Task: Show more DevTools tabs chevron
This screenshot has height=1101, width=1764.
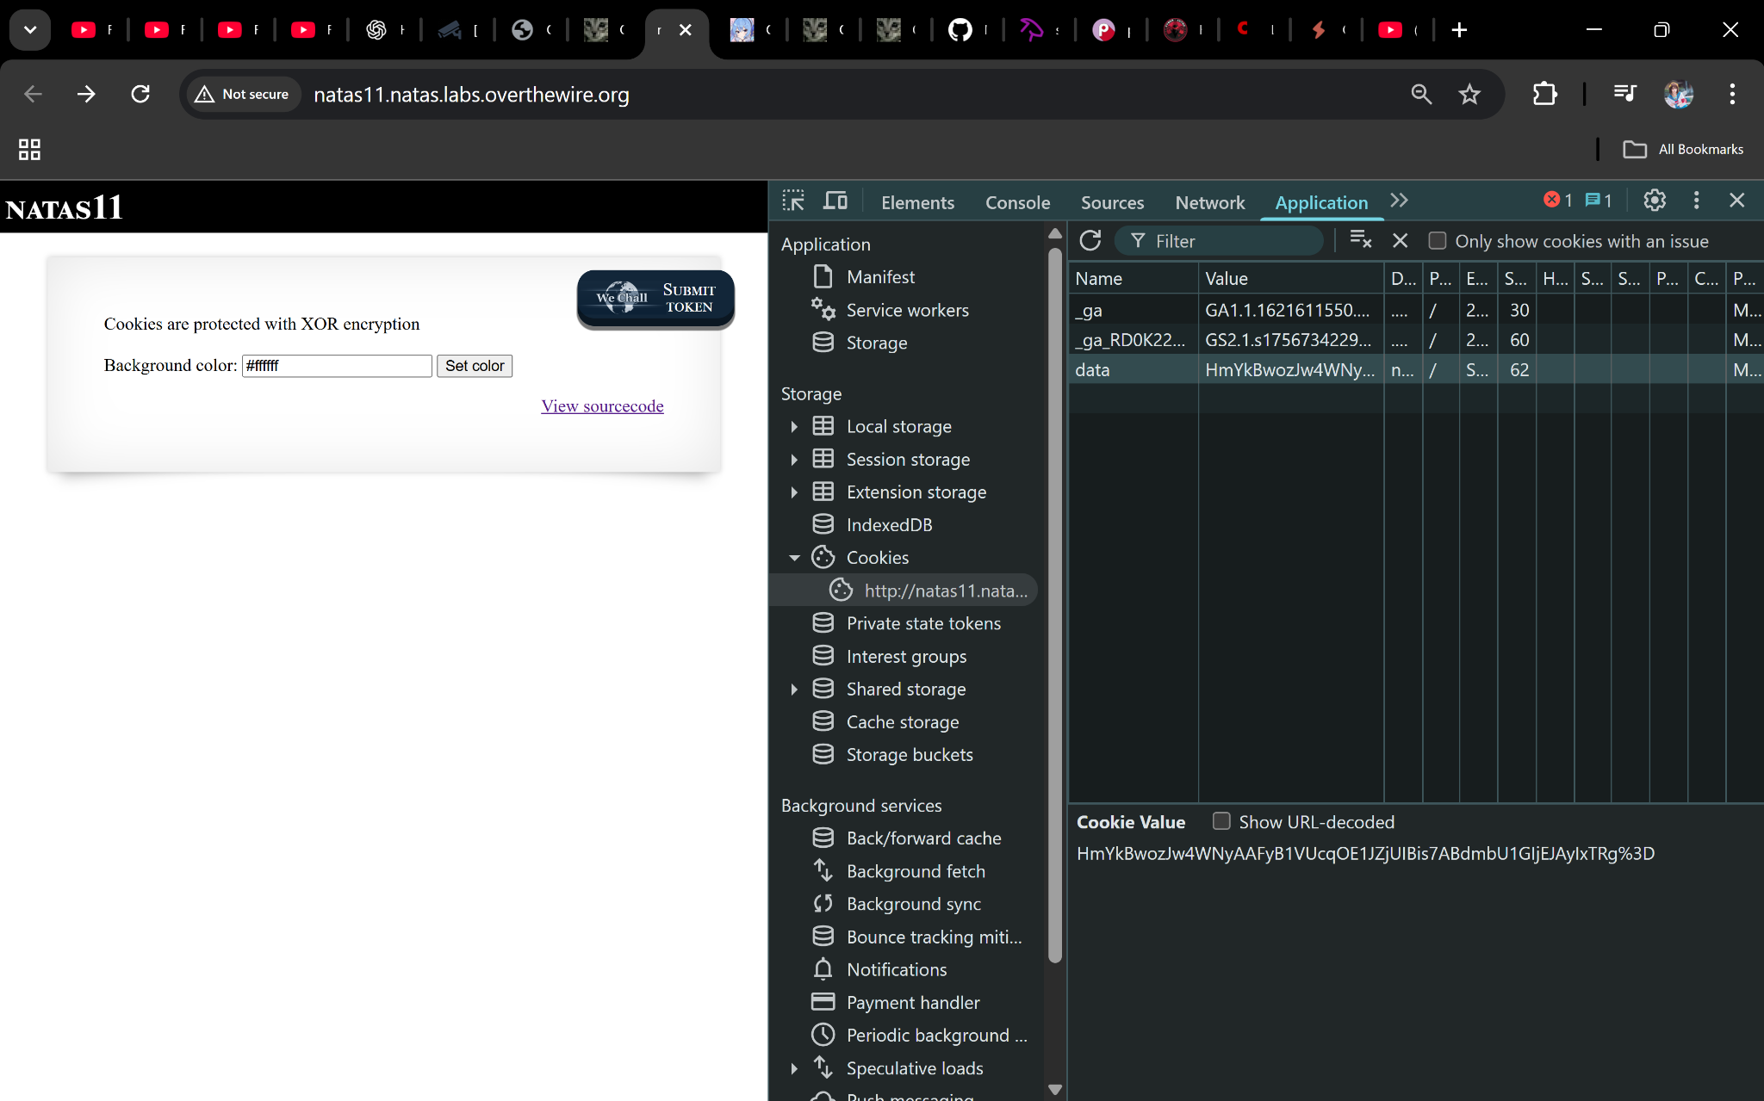Action: [x=1399, y=201]
